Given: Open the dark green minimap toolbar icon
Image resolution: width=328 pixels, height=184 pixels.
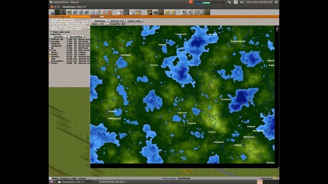Looking at the screenshot, I should point(57,12).
